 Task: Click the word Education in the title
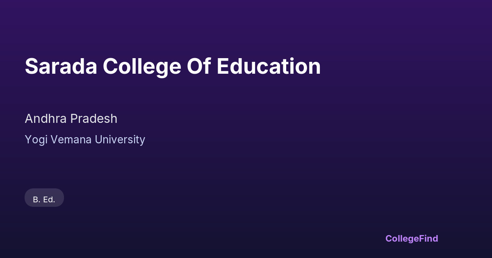(x=269, y=66)
